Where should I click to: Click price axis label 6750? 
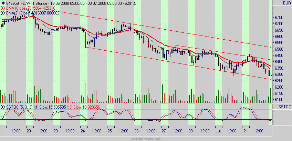coord(279,18)
